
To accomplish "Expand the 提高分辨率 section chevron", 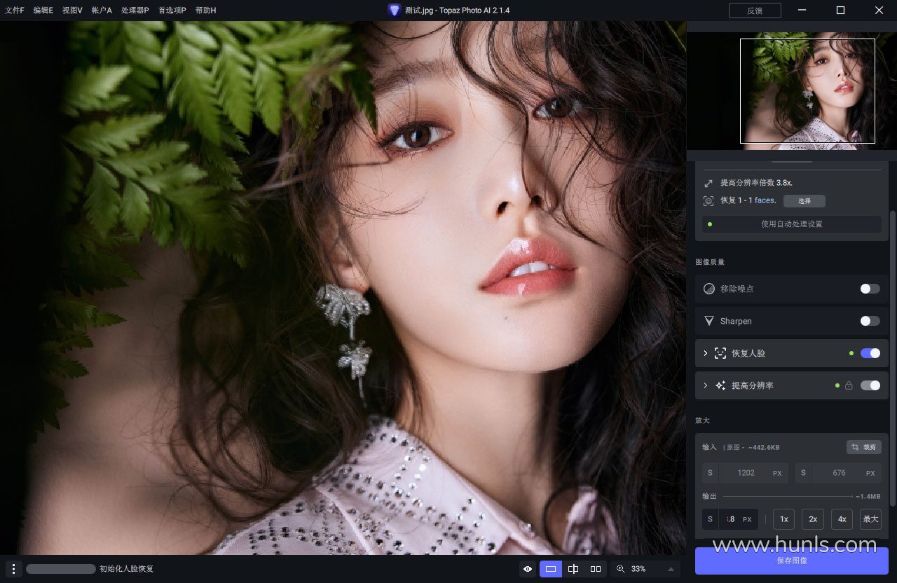I will coord(706,385).
